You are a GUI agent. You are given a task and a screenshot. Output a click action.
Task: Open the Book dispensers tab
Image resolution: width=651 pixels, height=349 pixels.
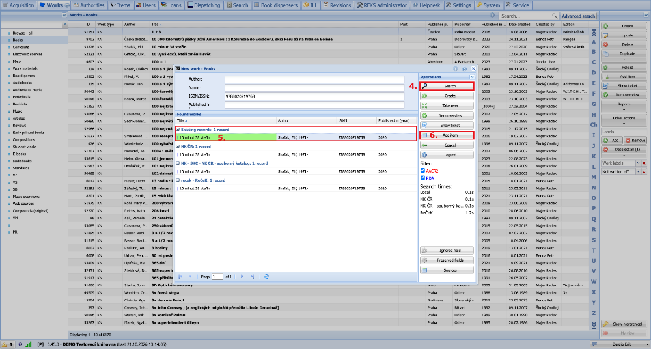[276, 5]
